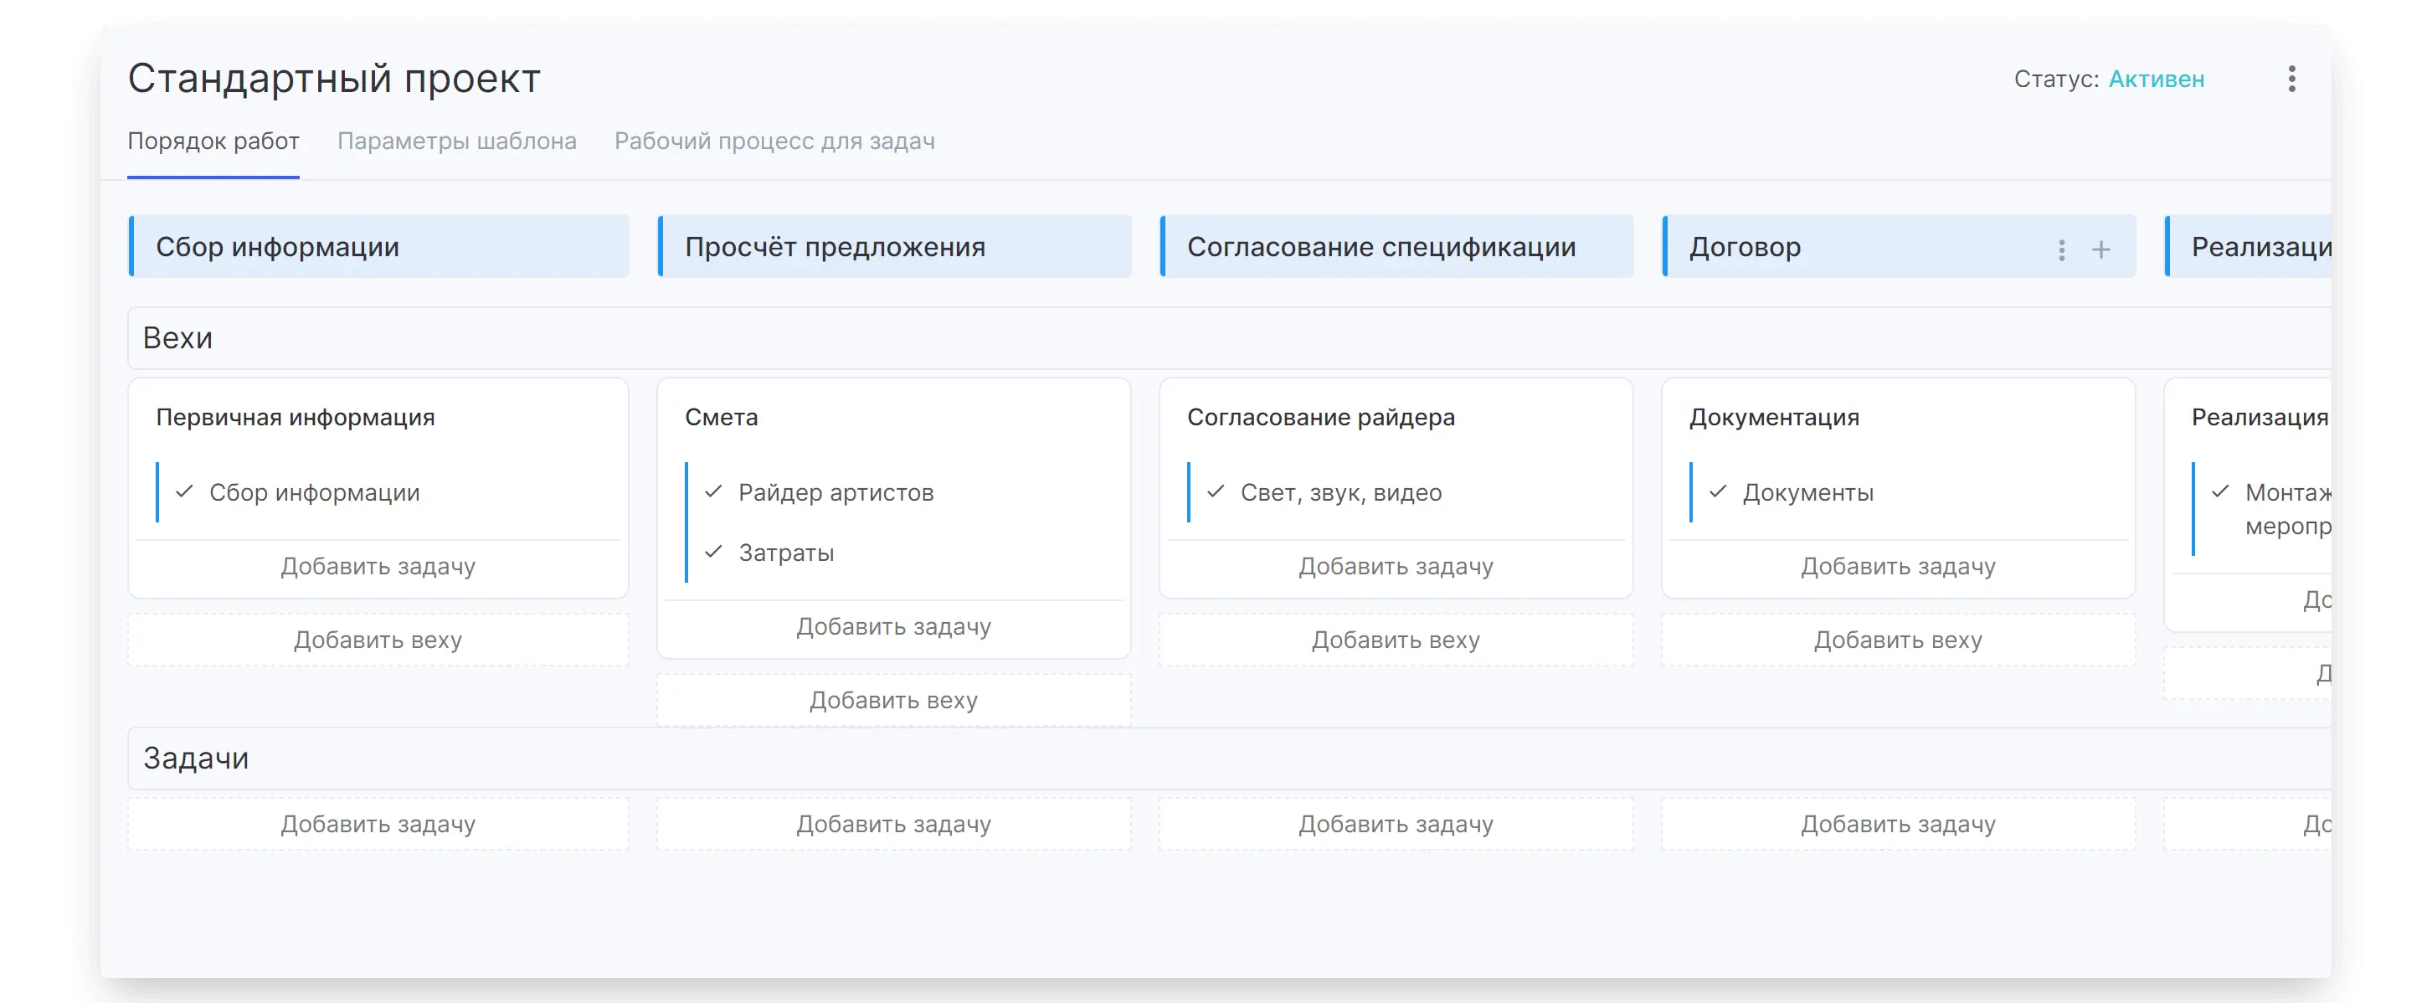Add task in Смета milestone card
The image size is (2432, 1003).
(893, 627)
